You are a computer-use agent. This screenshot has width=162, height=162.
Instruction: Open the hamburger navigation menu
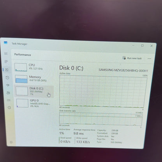(6, 54)
